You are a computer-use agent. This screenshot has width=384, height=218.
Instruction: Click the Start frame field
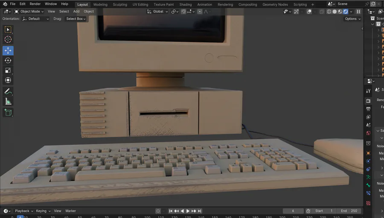pyautogui.click(x=324, y=211)
